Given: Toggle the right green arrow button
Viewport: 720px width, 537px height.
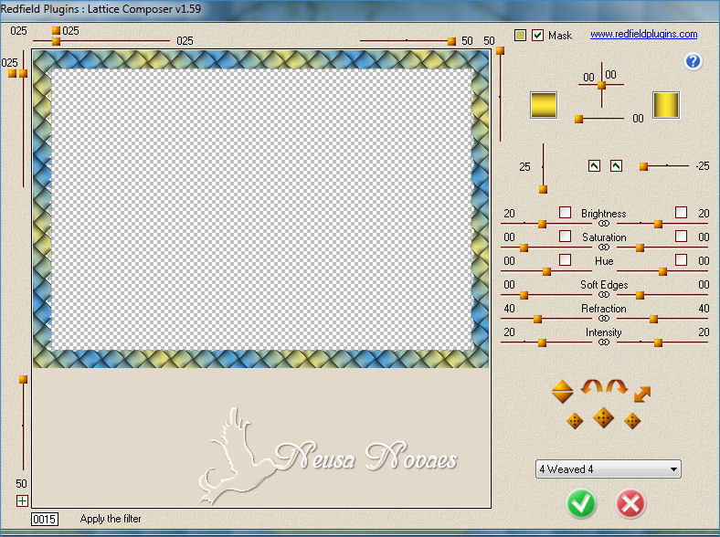Looking at the screenshot, I should coord(616,165).
